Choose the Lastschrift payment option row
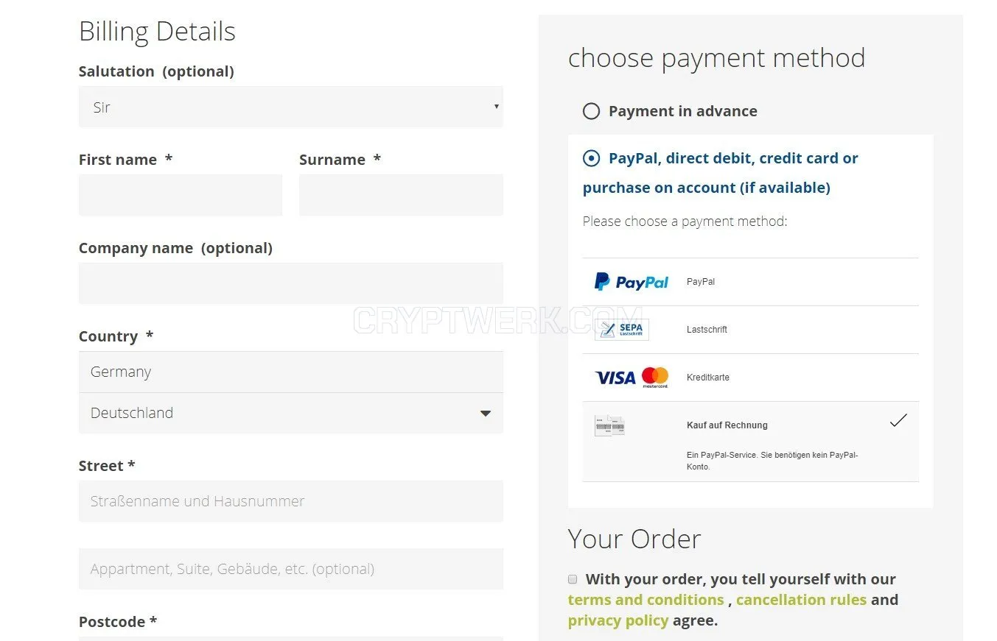Viewport: 997px width, 641px height. click(x=750, y=330)
